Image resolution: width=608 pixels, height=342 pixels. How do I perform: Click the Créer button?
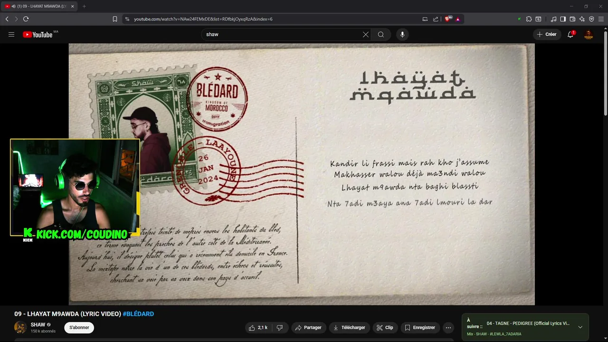pyautogui.click(x=547, y=34)
